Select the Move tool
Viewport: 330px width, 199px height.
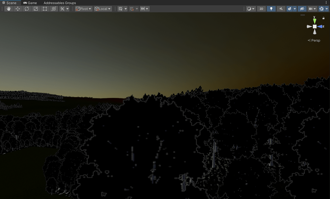(18, 9)
